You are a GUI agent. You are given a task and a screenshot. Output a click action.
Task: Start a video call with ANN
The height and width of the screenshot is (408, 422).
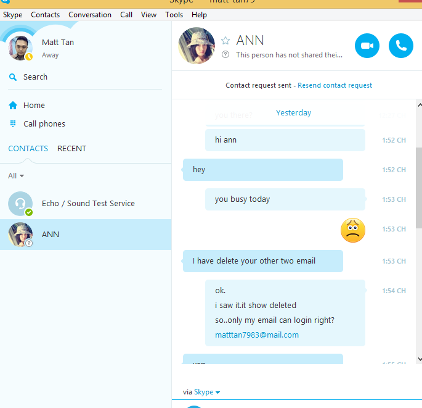pos(367,46)
